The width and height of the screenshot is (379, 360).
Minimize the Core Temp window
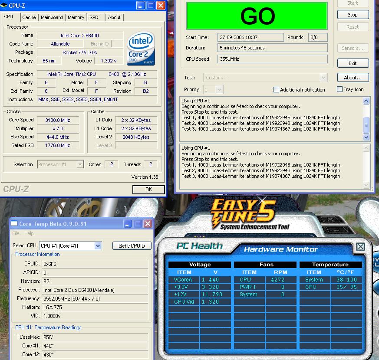(x=127, y=224)
